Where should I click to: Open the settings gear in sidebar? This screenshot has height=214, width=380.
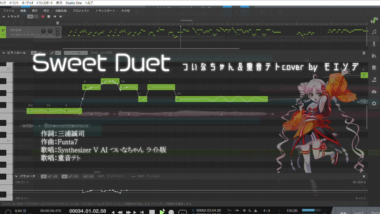point(374,103)
